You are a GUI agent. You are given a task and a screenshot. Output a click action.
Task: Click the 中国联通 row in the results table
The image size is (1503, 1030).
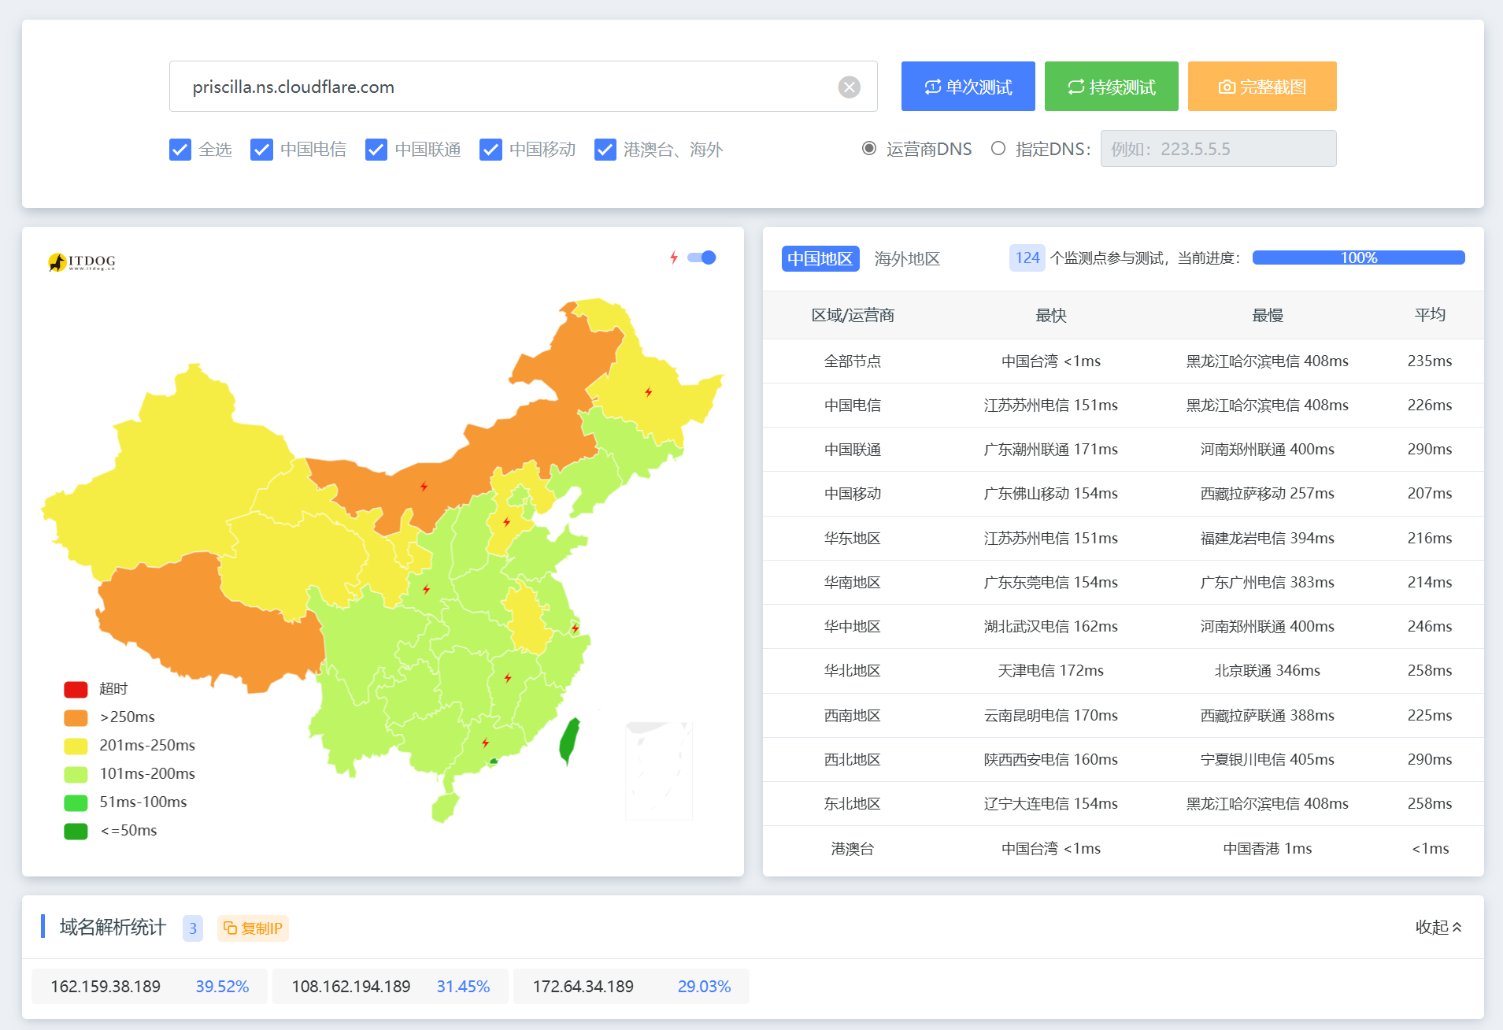[1124, 450]
